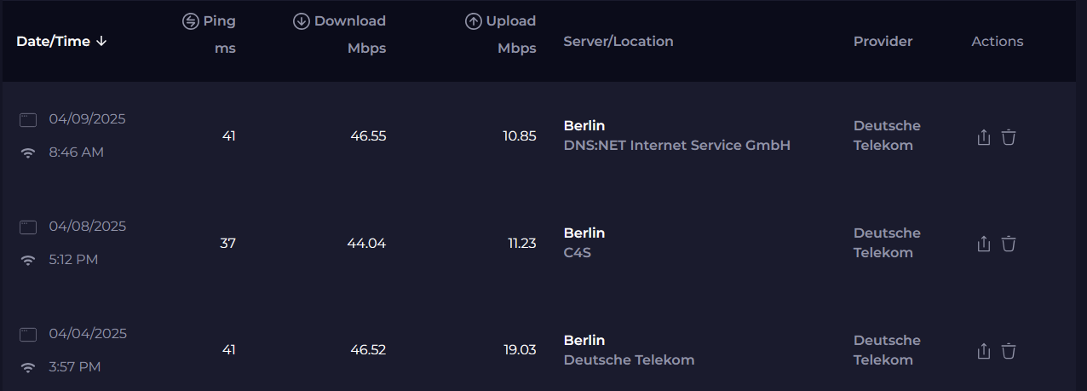1087x391 pixels.
Task: Click the calendar icon beside 04/09/2025
Action: pyautogui.click(x=28, y=120)
